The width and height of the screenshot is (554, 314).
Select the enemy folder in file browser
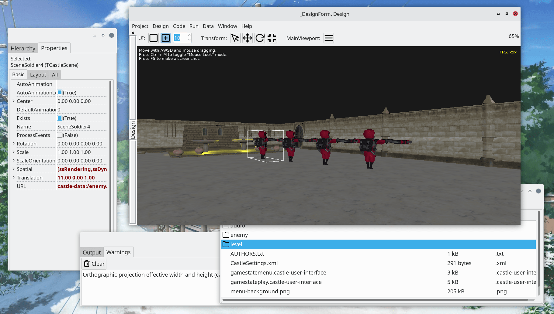(x=239, y=235)
